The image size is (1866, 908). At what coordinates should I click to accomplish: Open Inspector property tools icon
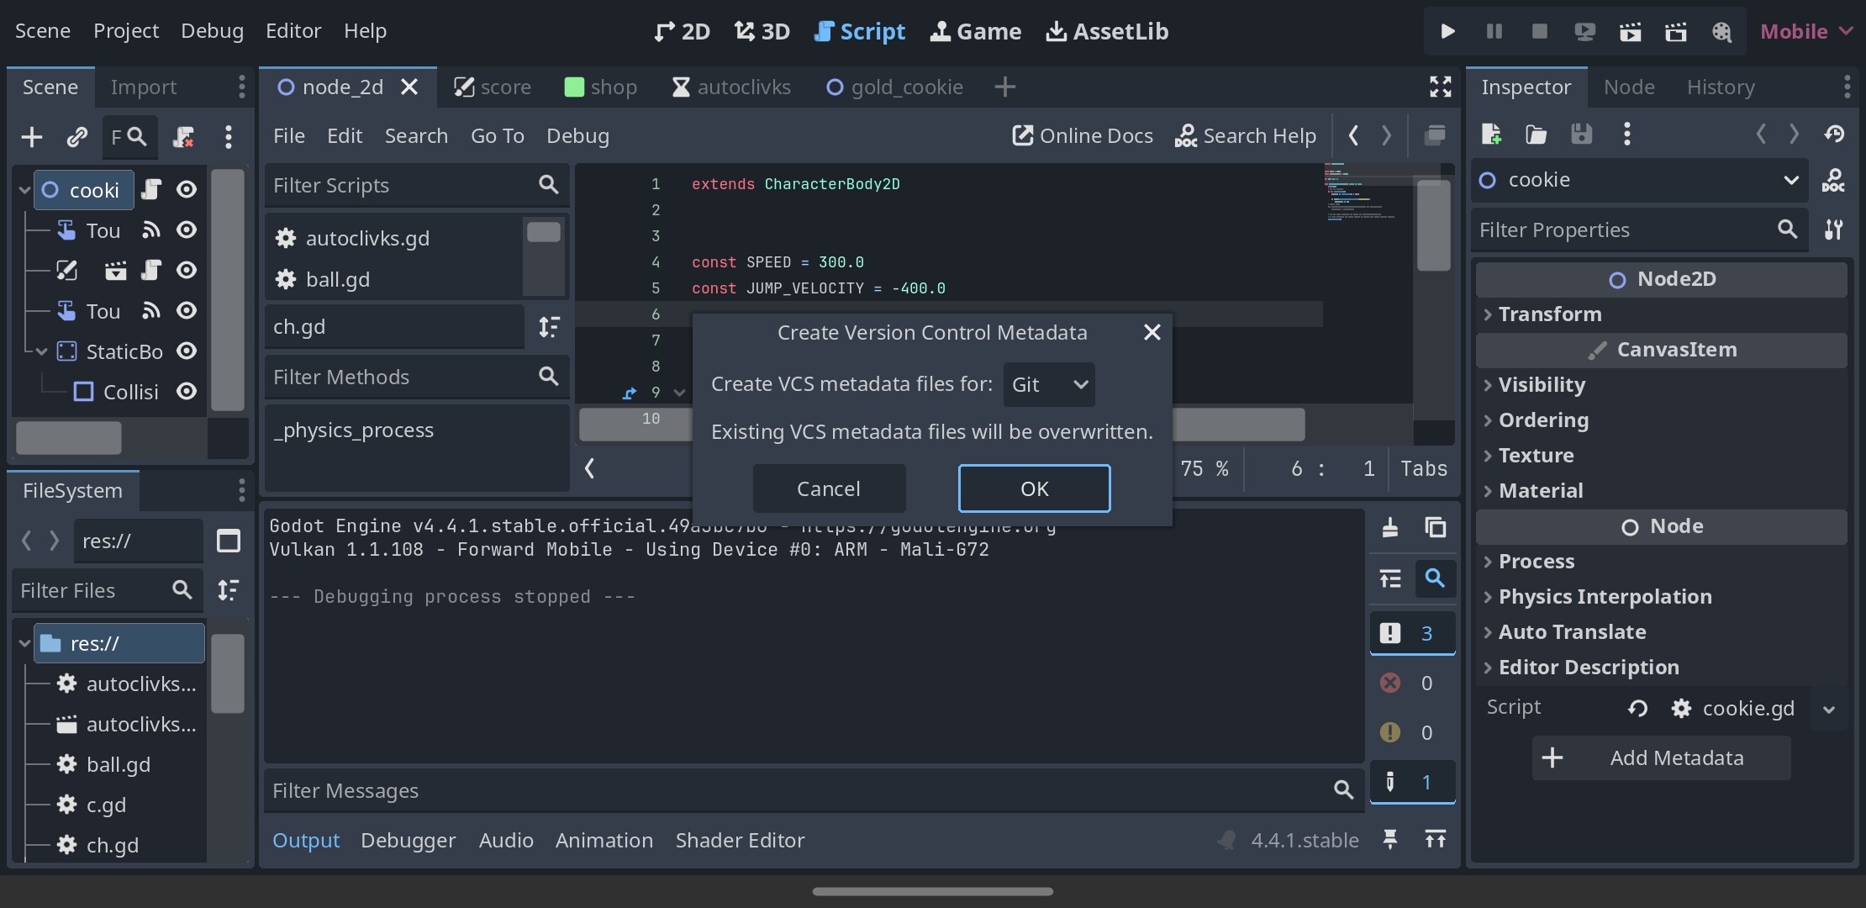coord(1833,230)
